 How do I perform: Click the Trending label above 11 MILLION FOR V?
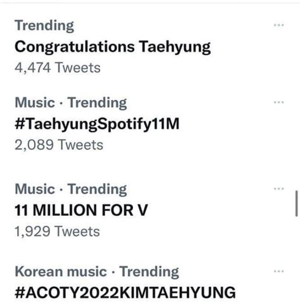pos(97,189)
